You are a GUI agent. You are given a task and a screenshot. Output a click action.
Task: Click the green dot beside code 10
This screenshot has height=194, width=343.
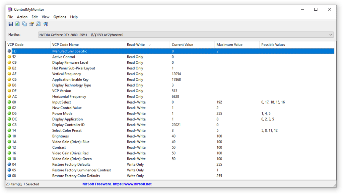9,136
